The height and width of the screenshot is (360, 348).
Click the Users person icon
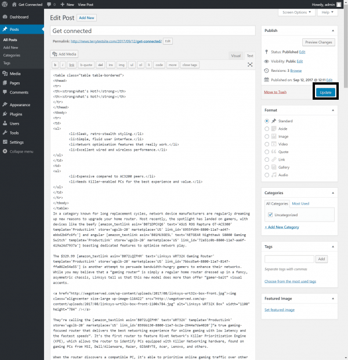click(5, 123)
